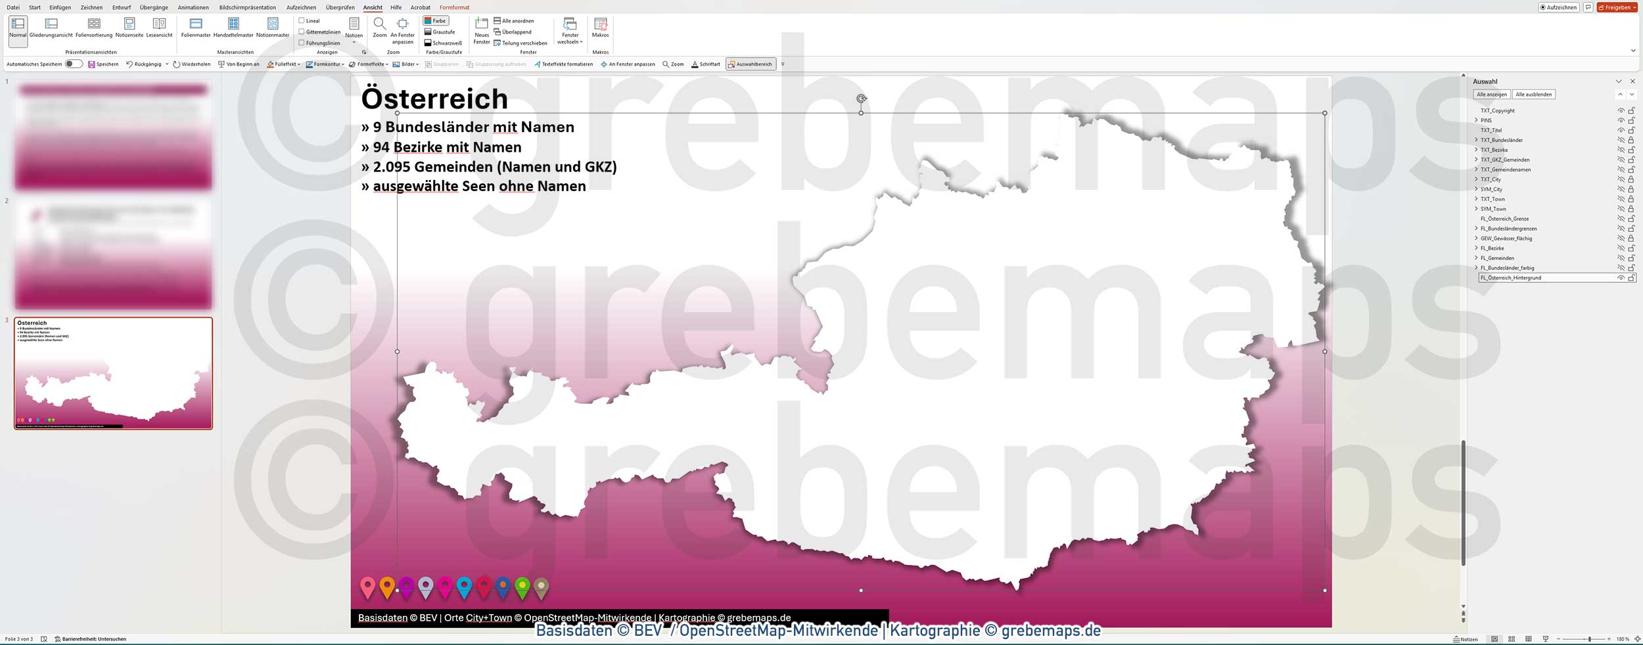Open Makros in the ribbon
This screenshot has height=645, width=1643.
pos(600,28)
